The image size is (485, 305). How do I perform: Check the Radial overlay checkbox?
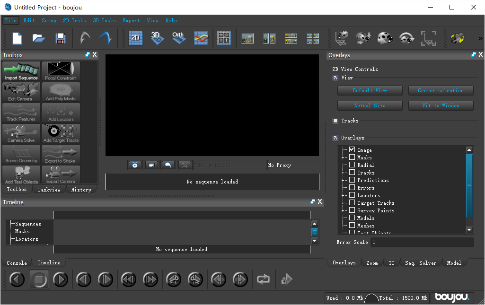click(352, 165)
